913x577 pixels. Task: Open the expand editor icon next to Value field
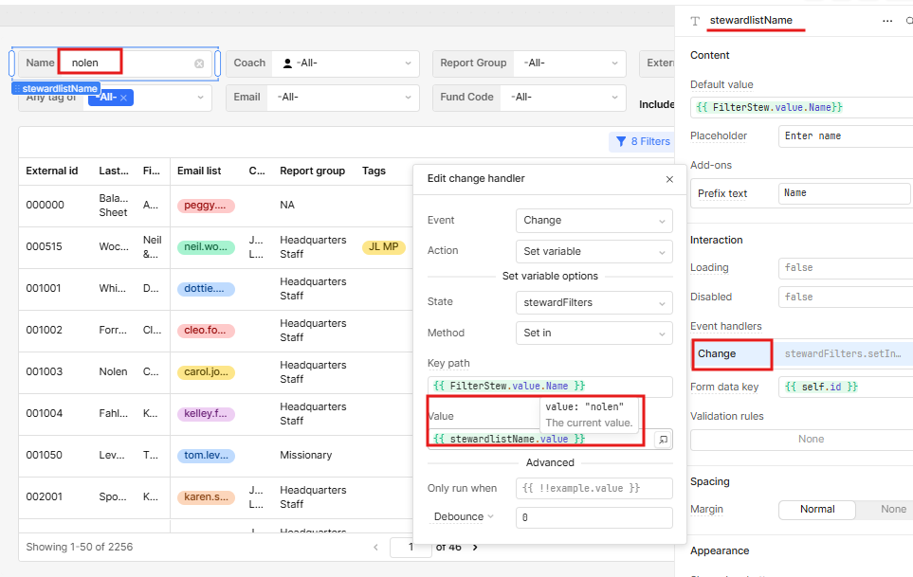[x=663, y=440]
